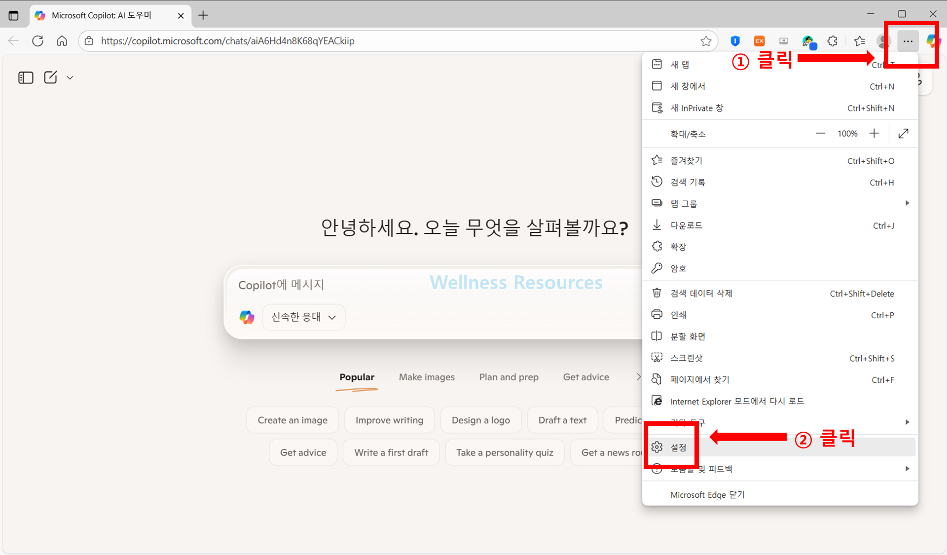Screen dimensions: 947x555
Task: Click Take a personality quiz suggestion
Action: tap(505, 452)
